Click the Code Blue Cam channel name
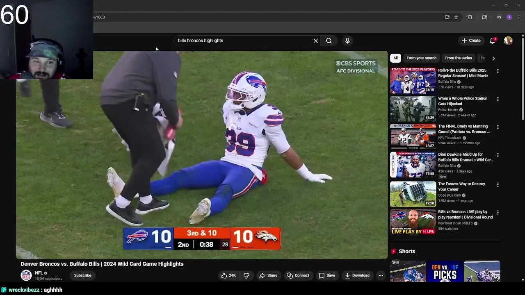 [x=449, y=195]
